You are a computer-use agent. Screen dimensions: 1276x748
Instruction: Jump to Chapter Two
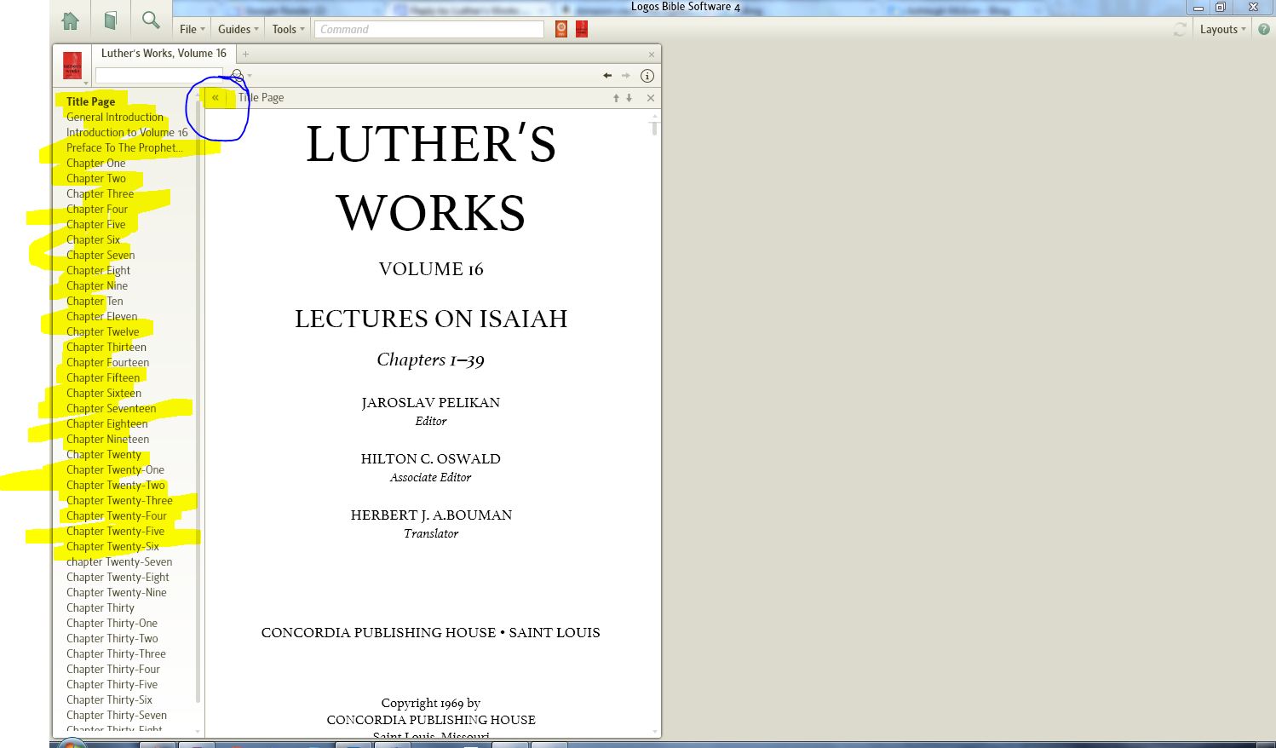(96, 178)
